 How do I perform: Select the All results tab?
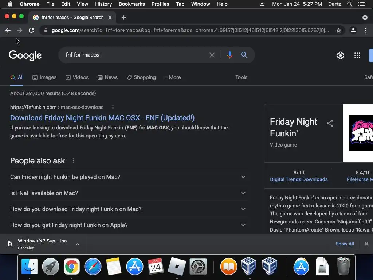[x=17, y=77]
